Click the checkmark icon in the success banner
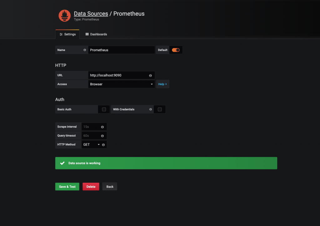This screenshot has height=226, width=320. pos(62,163)
